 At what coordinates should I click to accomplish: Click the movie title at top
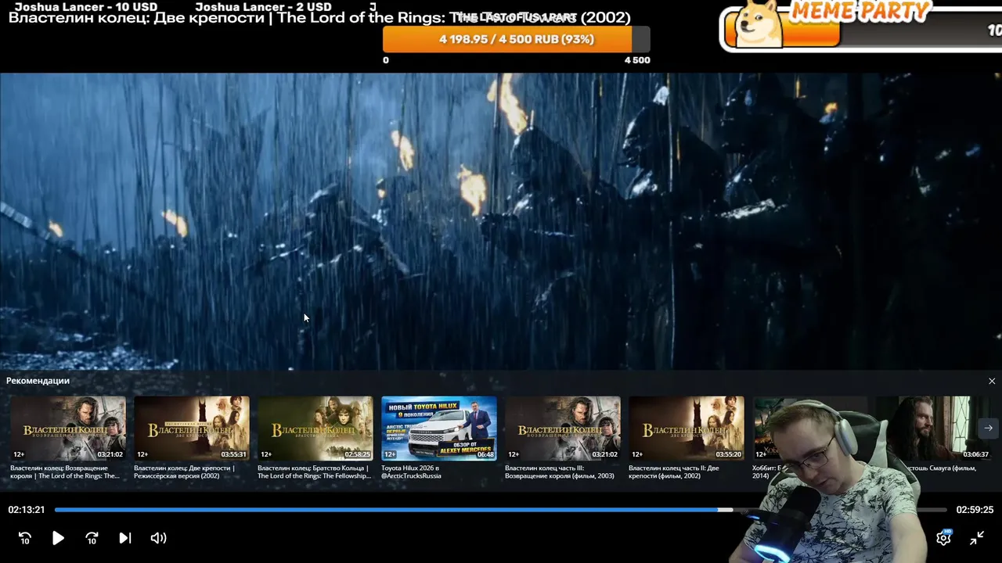tap(319, 17)
